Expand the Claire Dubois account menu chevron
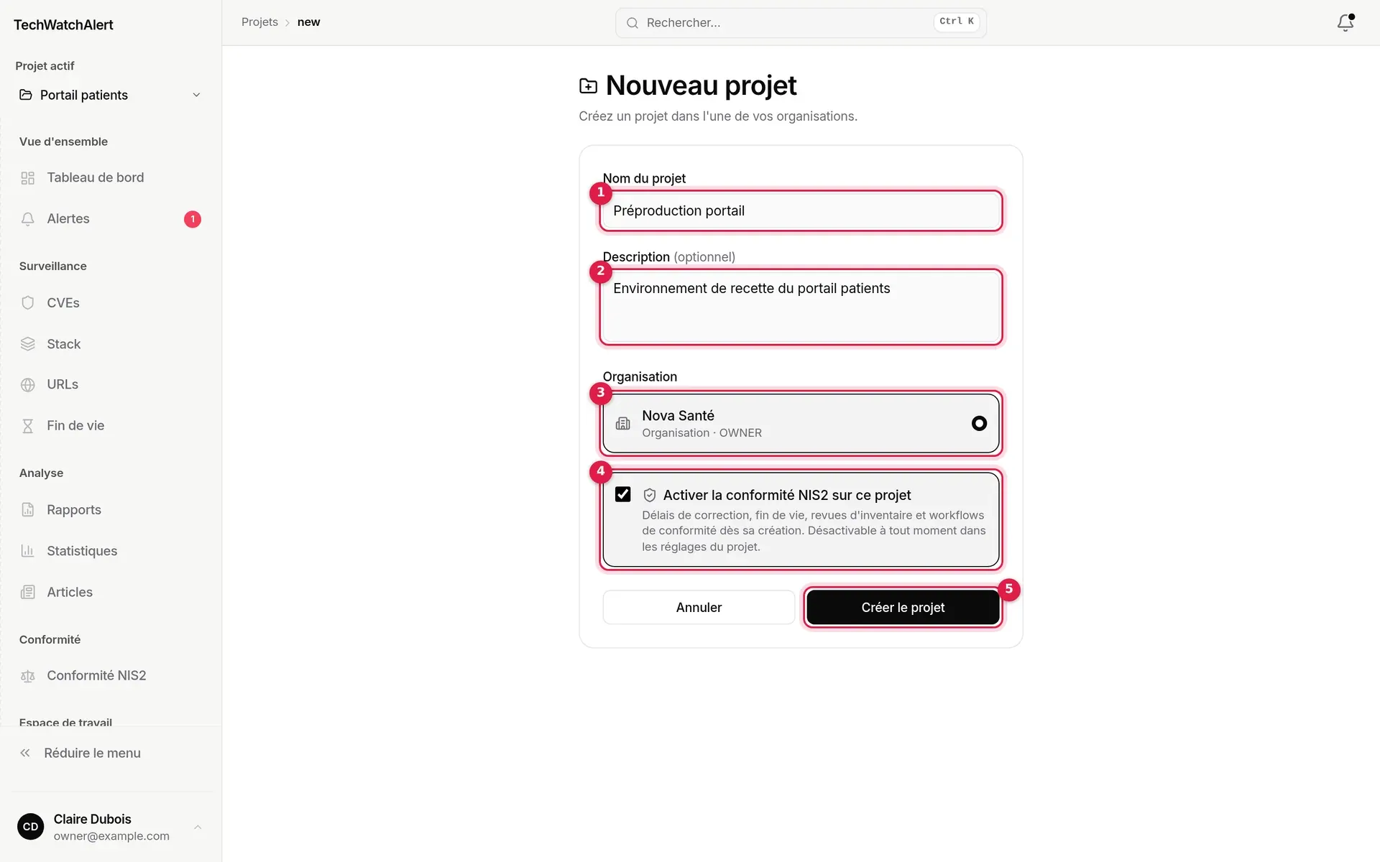 [198, 827]
